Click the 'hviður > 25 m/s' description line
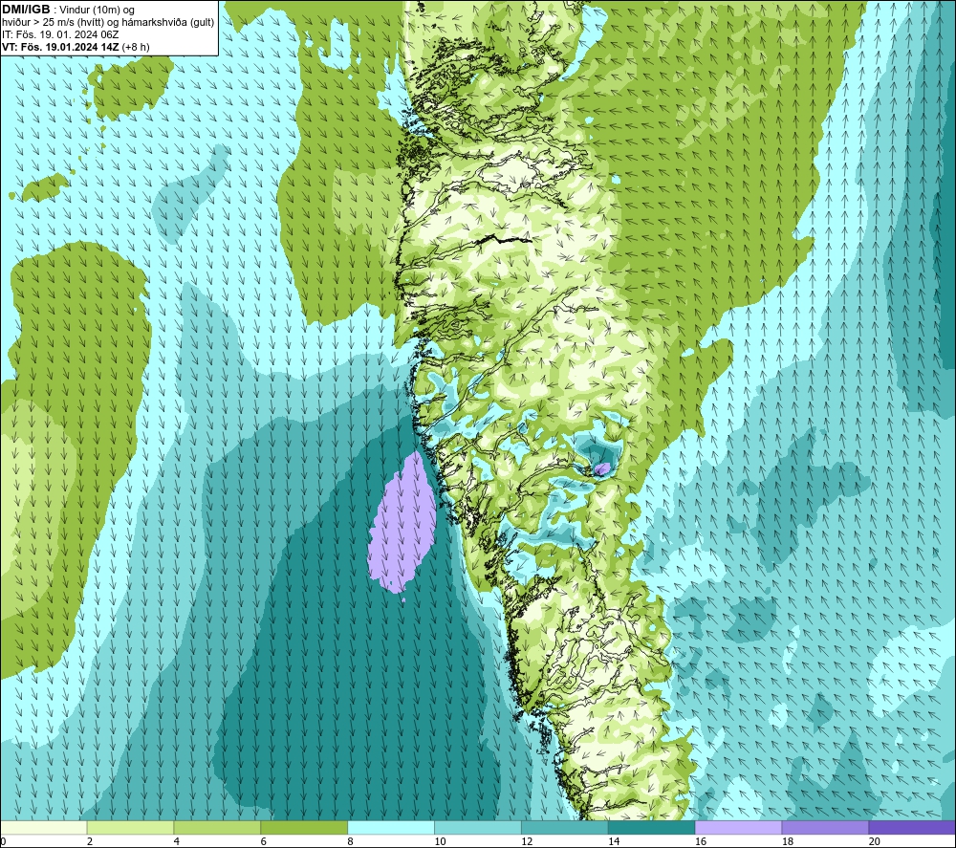The height and width of the screenshot is (848, 956). (x=108, y=23)
